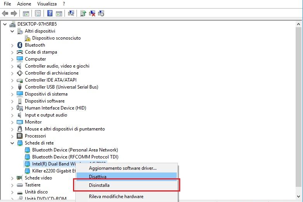Select Disattiva in the context menu
303x202 pixels.
98,177
